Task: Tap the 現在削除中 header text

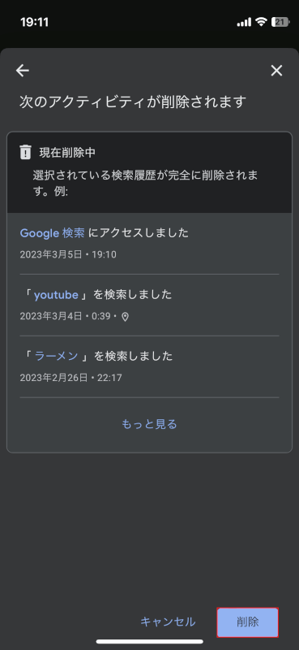Action: (x=67, y=153)
